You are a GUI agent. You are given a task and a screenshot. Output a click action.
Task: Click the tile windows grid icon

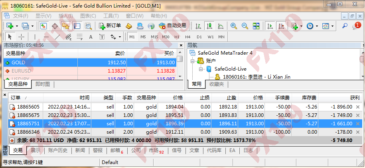click(256, 26)
